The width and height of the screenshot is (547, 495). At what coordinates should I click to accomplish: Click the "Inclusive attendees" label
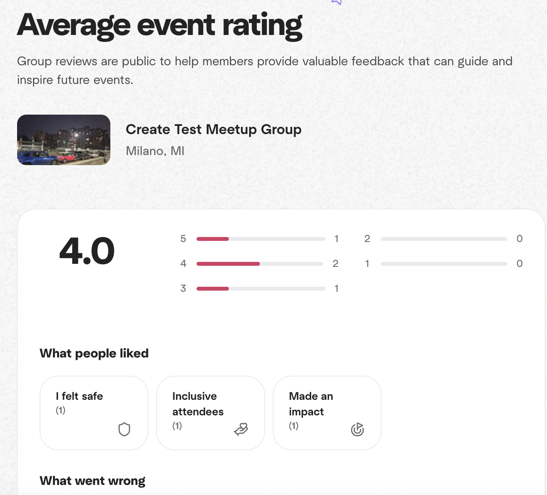click(x=198, y=404)
